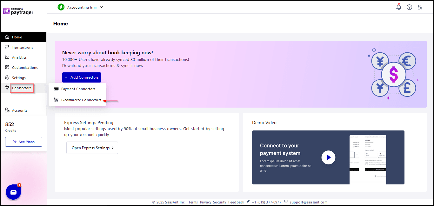The image size is (434, 206).
Task: Open Transactions in the sidebar
Action: [22, 47]
